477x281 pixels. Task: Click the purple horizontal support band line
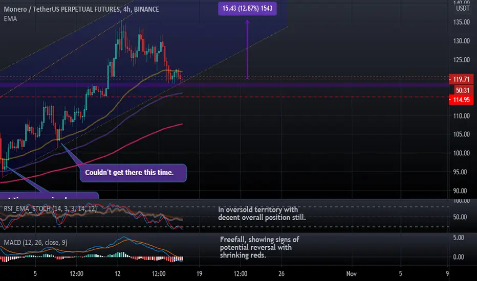(225, 85)
